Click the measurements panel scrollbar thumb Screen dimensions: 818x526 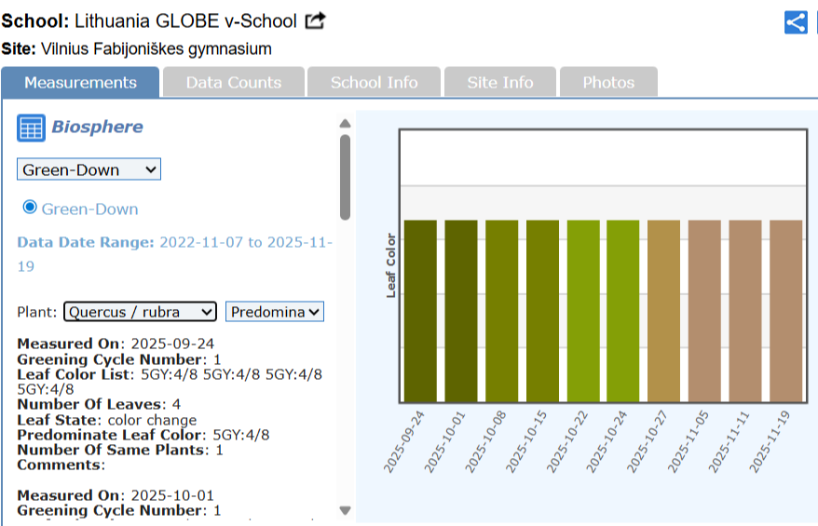tap(345, 177)
